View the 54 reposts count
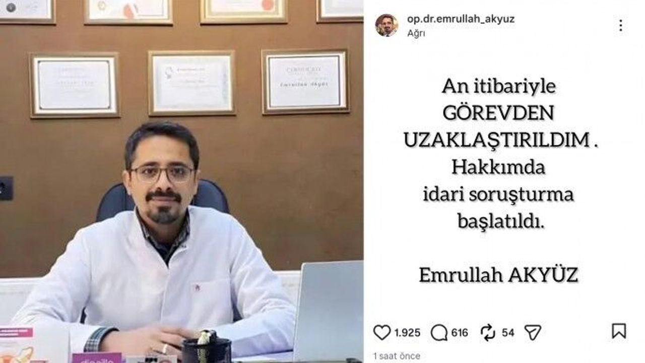Viewport: 645px width, 363px height. tap(508, 333)
